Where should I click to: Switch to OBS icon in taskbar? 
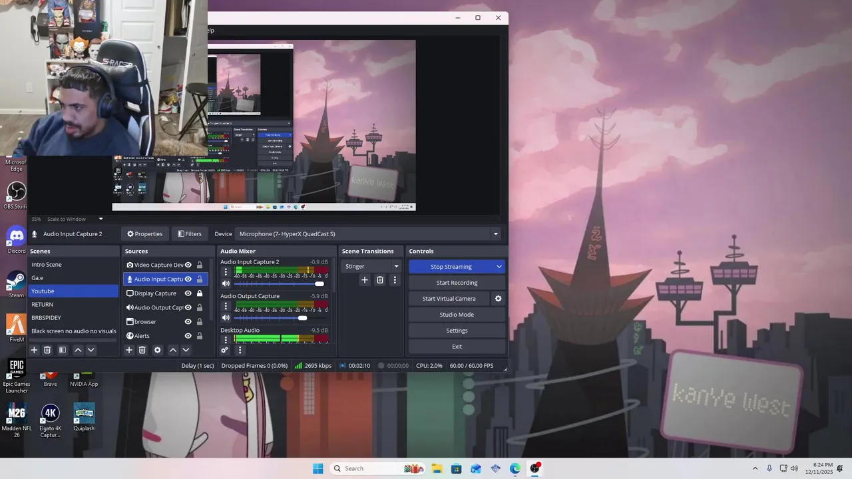click(535, 468)
